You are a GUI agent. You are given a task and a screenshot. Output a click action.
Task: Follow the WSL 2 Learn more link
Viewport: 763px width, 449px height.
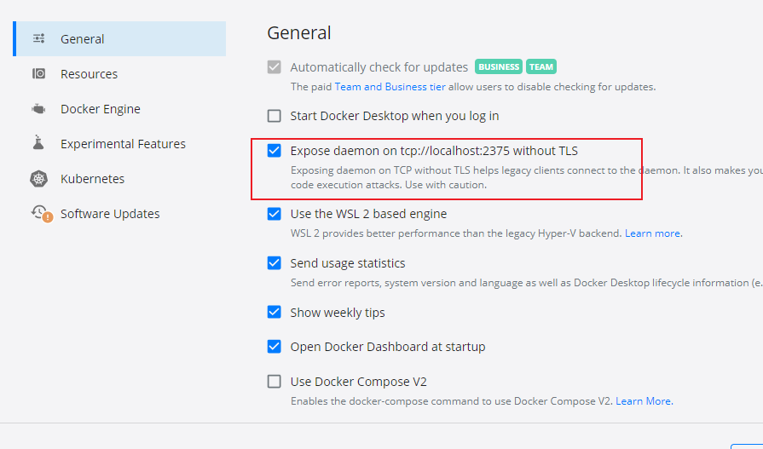point(652,233)
